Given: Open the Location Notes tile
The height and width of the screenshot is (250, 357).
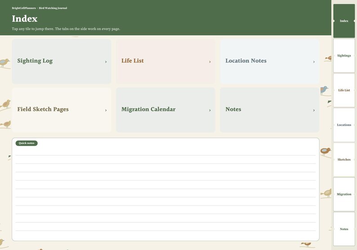Looking at the screenshot, I should pyautogui.click(x=270, y=61).
